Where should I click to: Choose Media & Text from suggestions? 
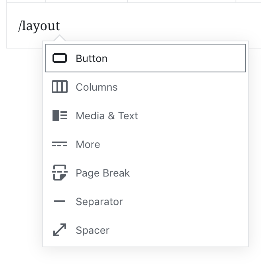coord(107,116)
